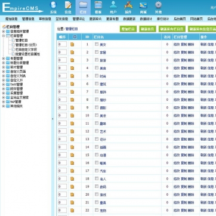Click orange page icon in row ID 2
Image resolution: width=216 pixels, height=216 pixels.
point(72,53)
